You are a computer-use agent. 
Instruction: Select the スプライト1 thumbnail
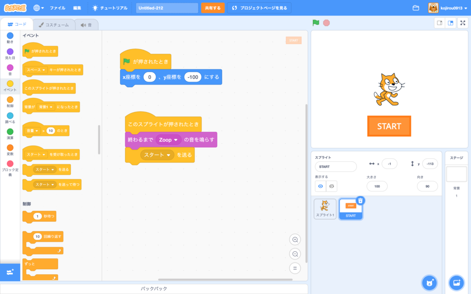click(x=325, y=209)
